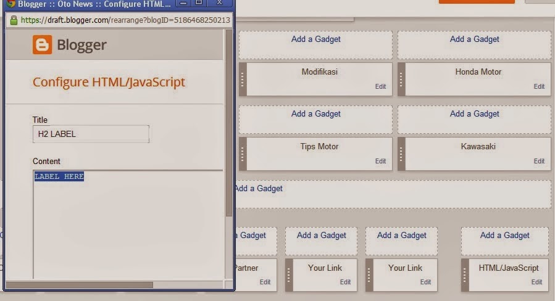Edit the Tips Motor gadget
The image size is (555, 301).
click(380, 161)
